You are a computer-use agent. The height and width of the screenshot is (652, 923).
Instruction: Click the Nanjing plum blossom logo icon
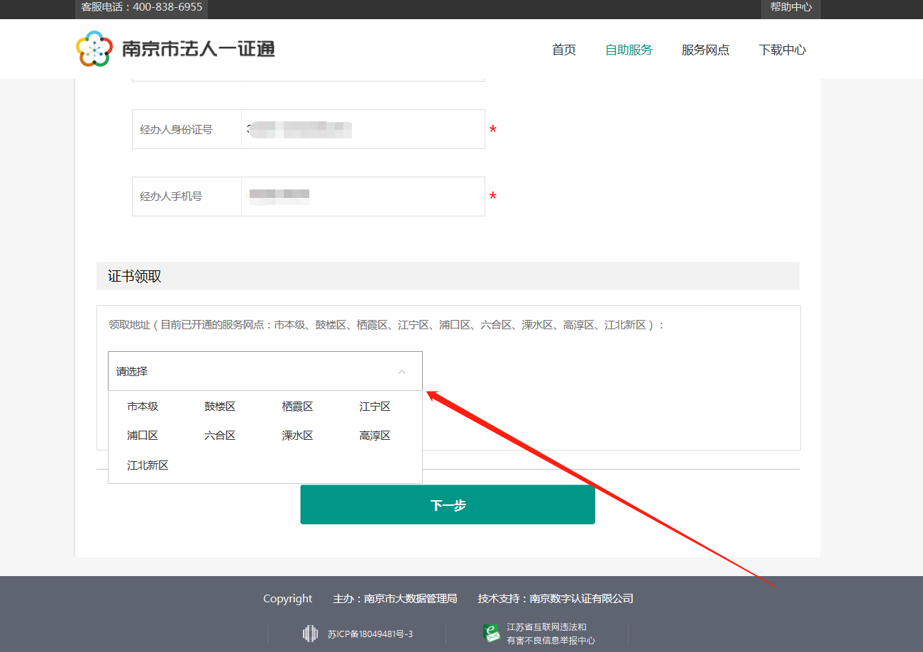point(94,49)
